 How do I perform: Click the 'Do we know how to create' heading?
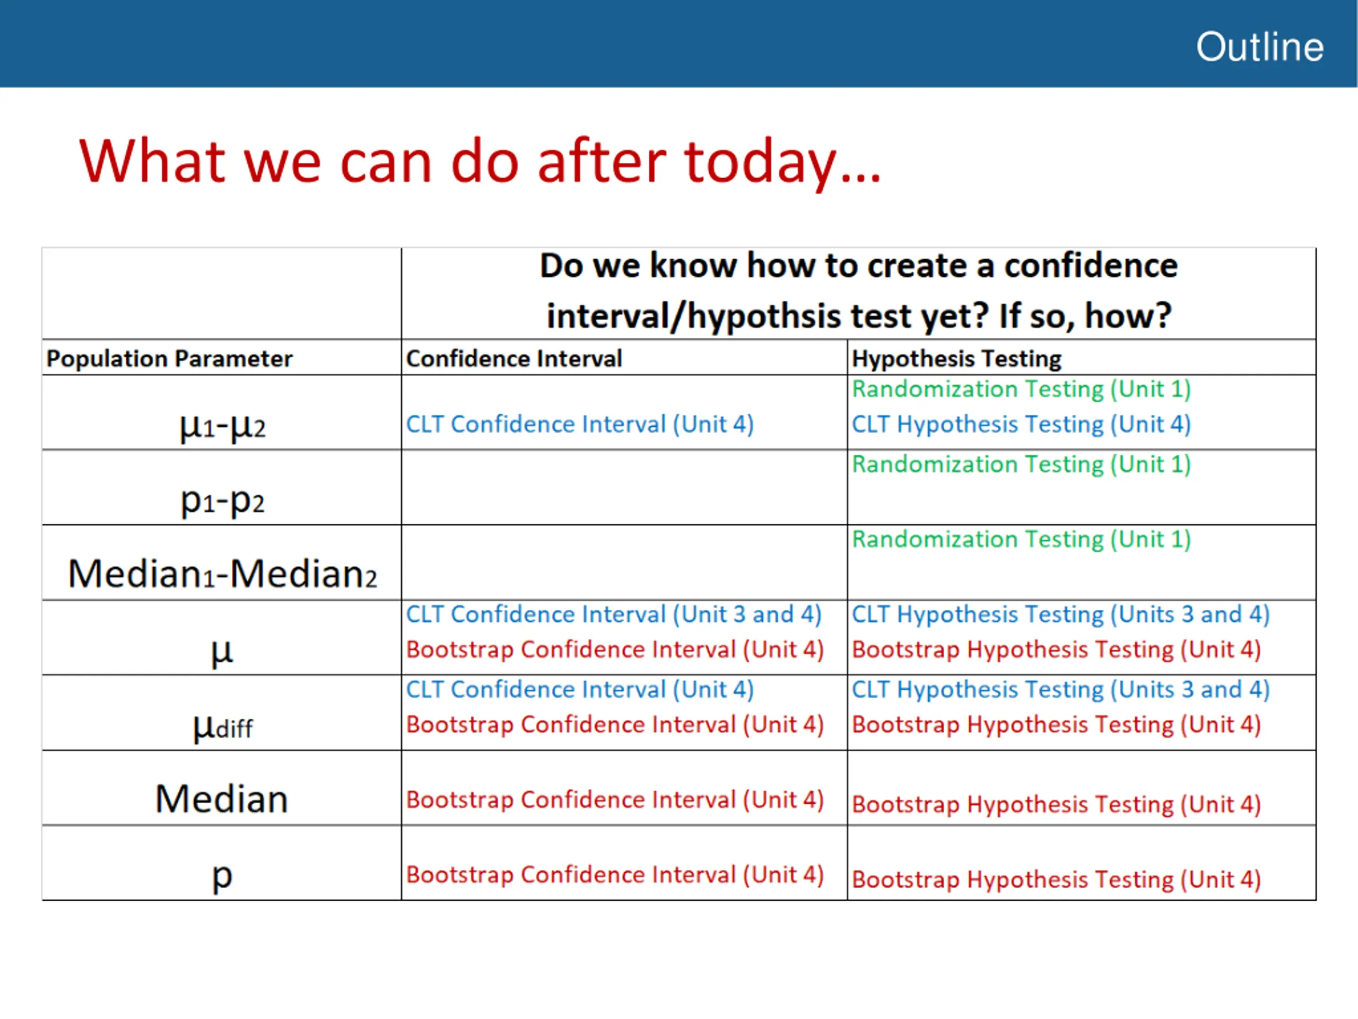click(859, 291)
